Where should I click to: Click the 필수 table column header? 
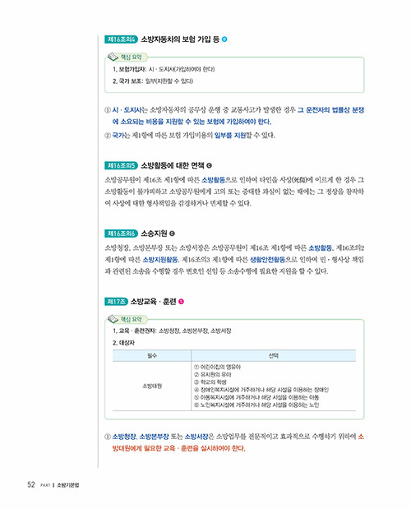[152, 355]
